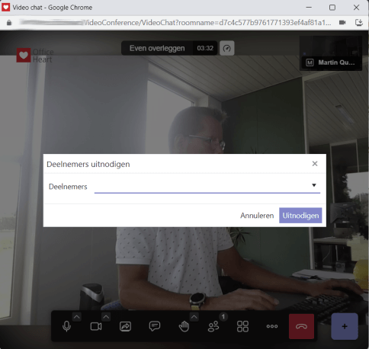Click the purple plus button

tap(345, 326)
